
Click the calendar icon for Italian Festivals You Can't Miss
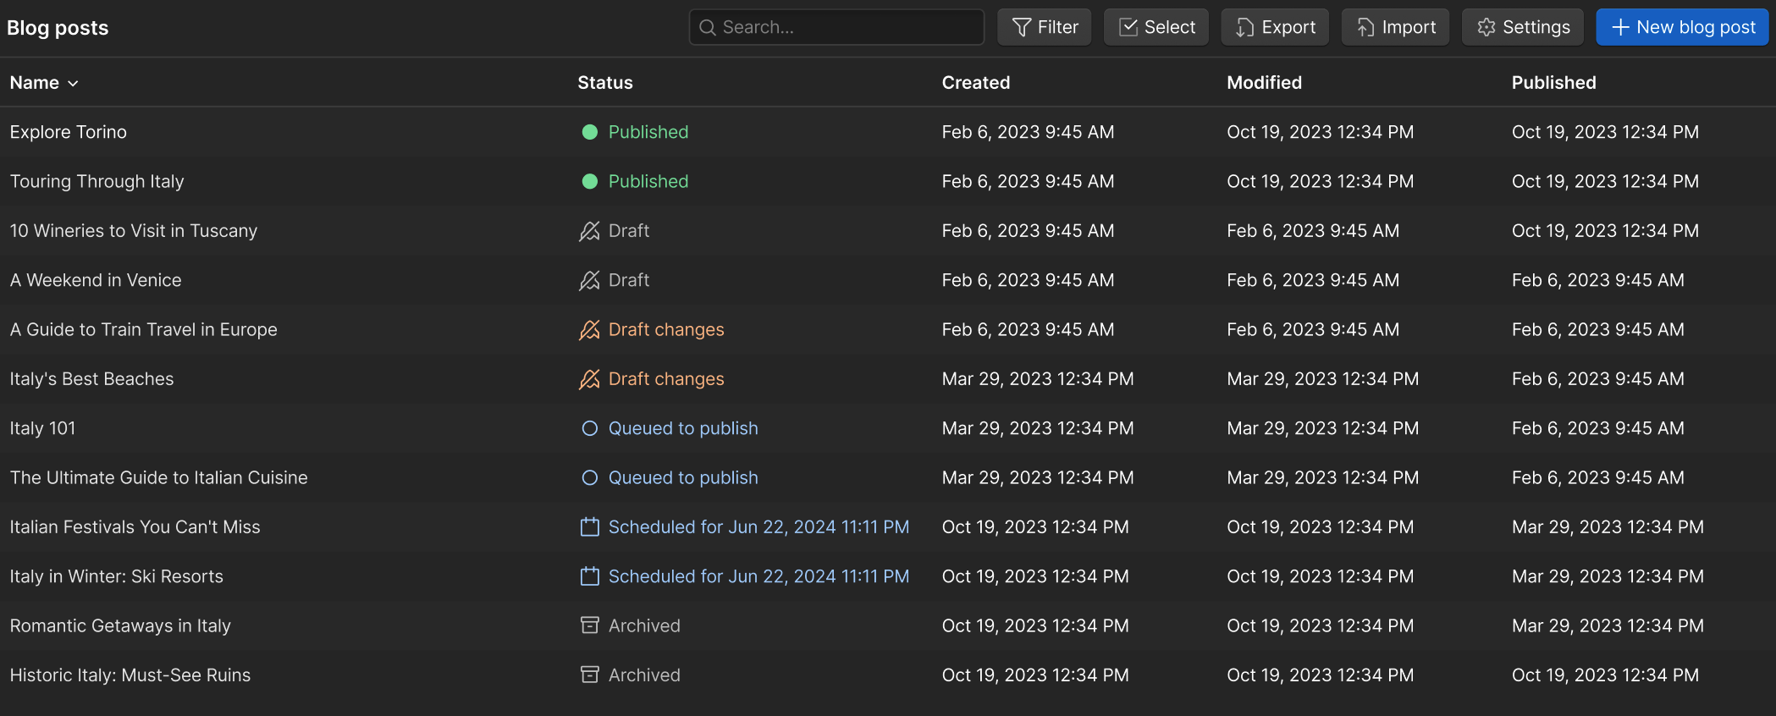590,527
